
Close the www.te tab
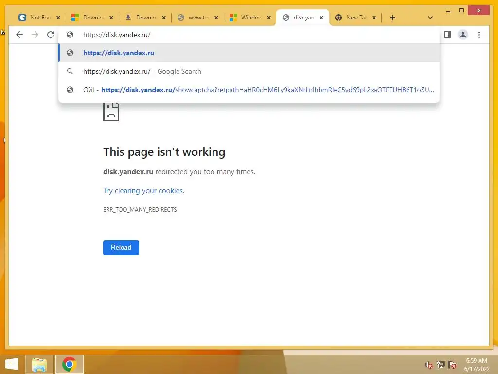pos(216,18)
